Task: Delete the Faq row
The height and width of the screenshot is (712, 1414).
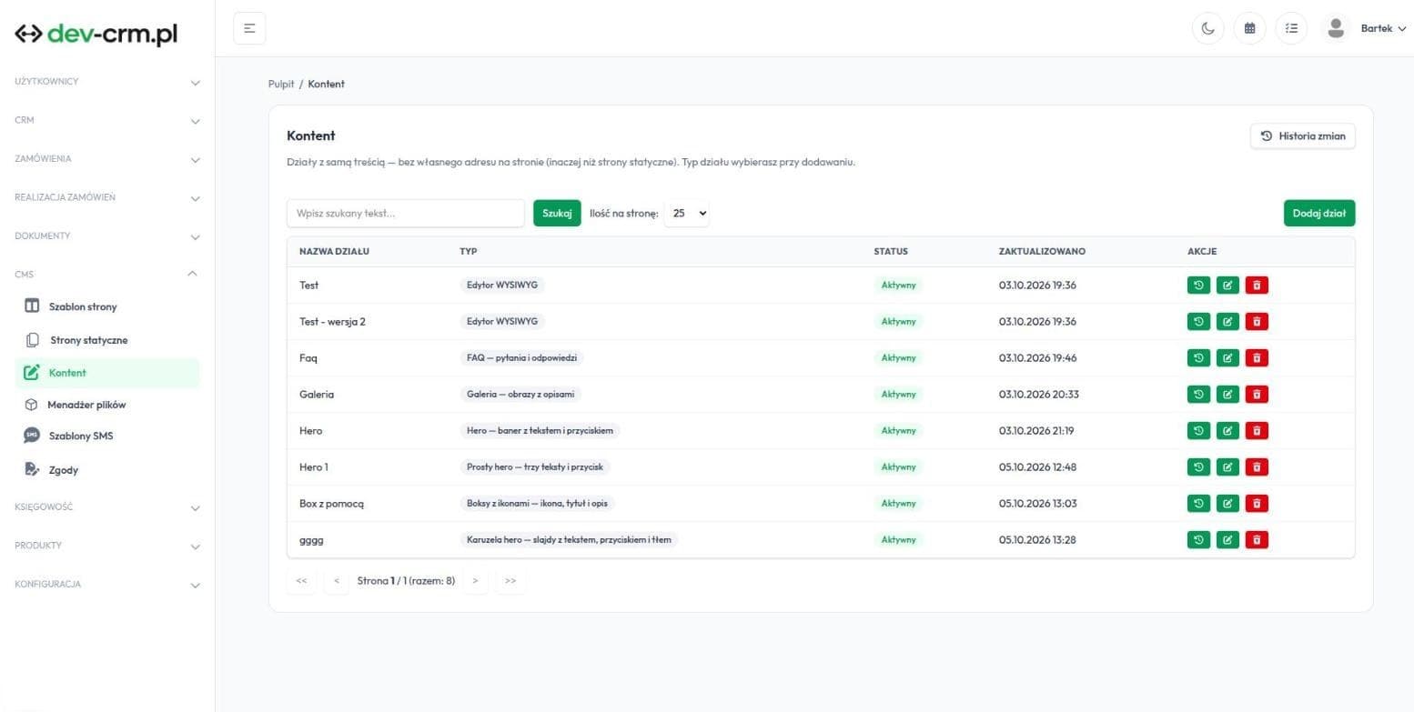Action: coord(1257,358)
